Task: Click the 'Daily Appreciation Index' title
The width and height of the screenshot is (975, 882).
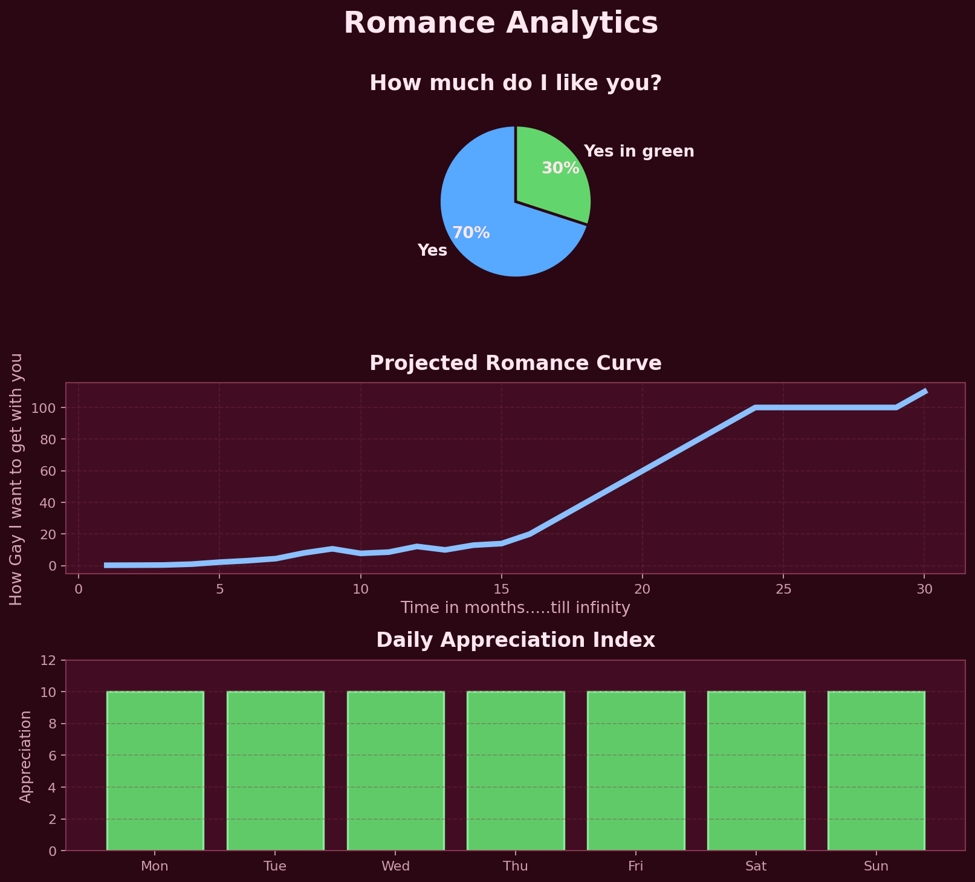Action: point(516,640)
